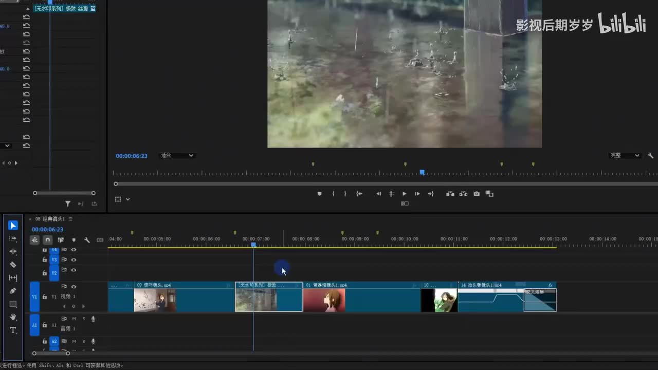Open the 适合 zoom level dropdown

pyautogui.click(x=177, y=156)
